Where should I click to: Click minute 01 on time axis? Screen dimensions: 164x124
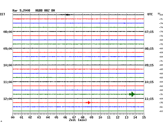[x=21, y=117]
